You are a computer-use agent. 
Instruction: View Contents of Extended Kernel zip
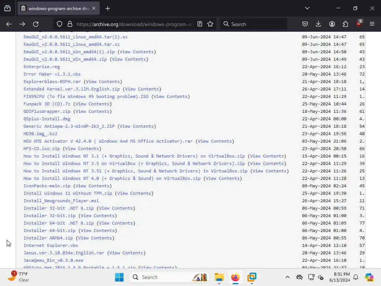(142, 89)
